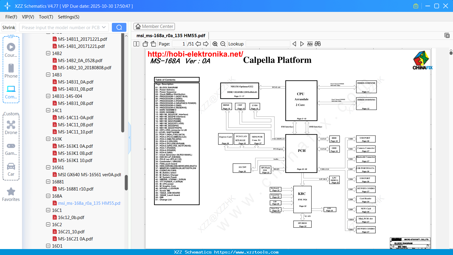Image resolution: width=453 pixels, height=255 pixels.
Task: Jump to next lookup result
Action: 302,44
